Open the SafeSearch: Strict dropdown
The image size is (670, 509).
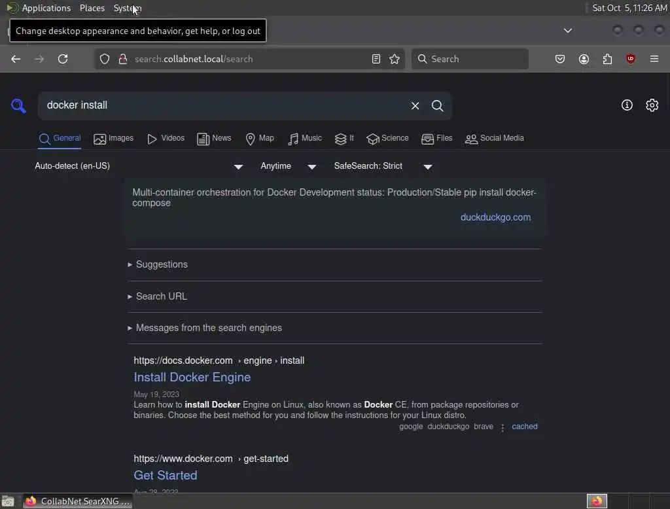point(383,166)
